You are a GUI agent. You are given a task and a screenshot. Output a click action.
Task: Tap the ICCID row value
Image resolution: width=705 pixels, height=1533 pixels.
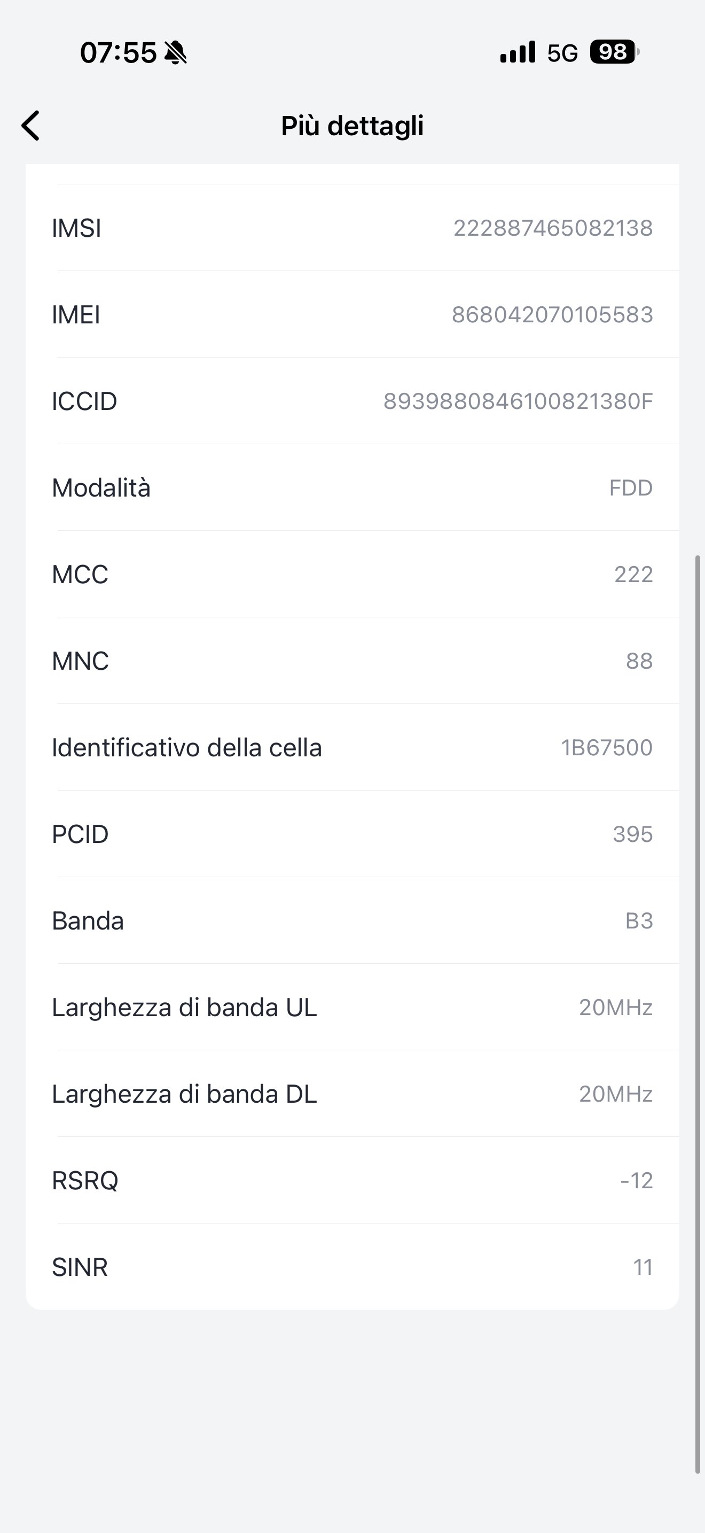tap(518, 401)
